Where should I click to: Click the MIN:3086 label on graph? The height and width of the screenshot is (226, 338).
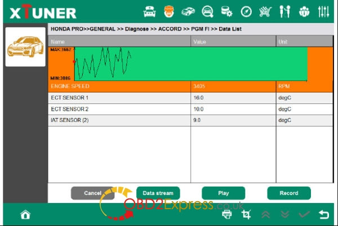coord(60,78)
